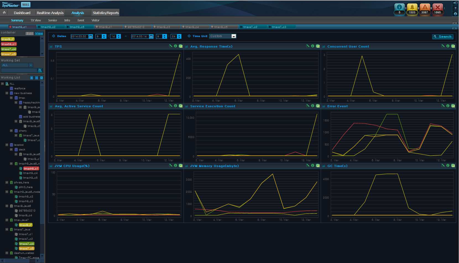Screen dimensions: 459x263
Task: Toggle the tmaxs7_c3 container tab
Action: [x=282, y=27]
